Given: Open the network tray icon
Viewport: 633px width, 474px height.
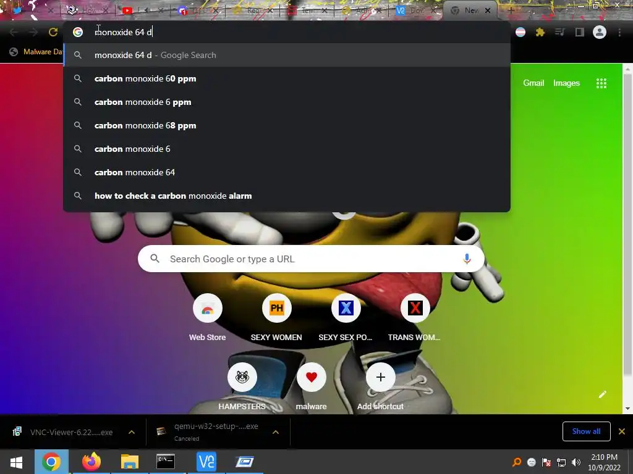Looking at the screenshot, I should tap(561, 462).
